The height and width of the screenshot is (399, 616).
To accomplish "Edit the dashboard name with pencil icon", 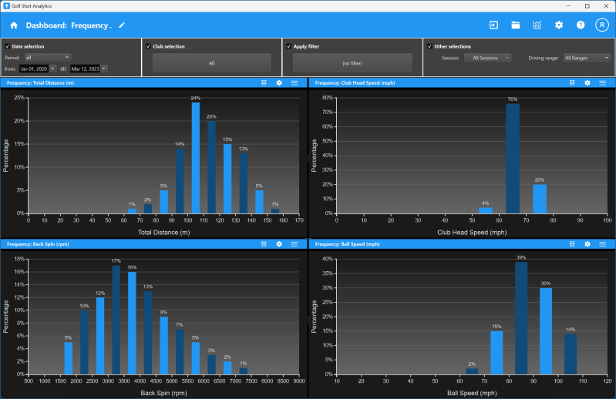I will coord(122,25).
